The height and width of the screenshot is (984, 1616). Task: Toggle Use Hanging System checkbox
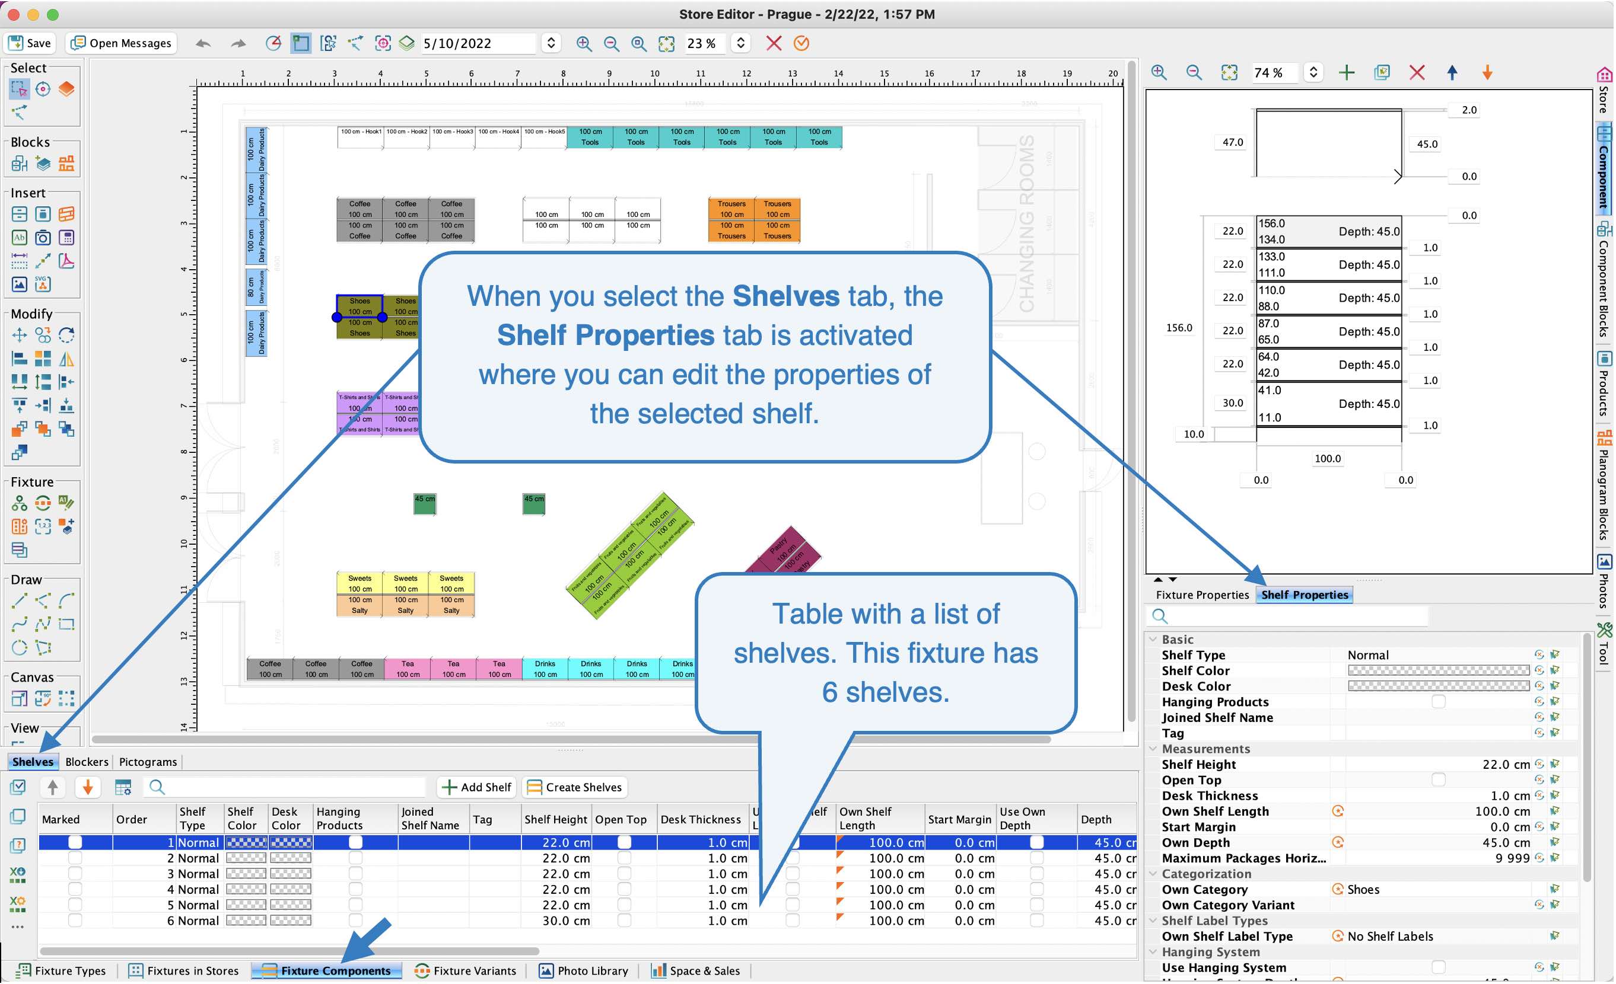coord(1438,967)
